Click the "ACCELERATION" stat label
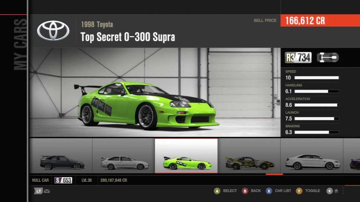 tap(298, 99)
